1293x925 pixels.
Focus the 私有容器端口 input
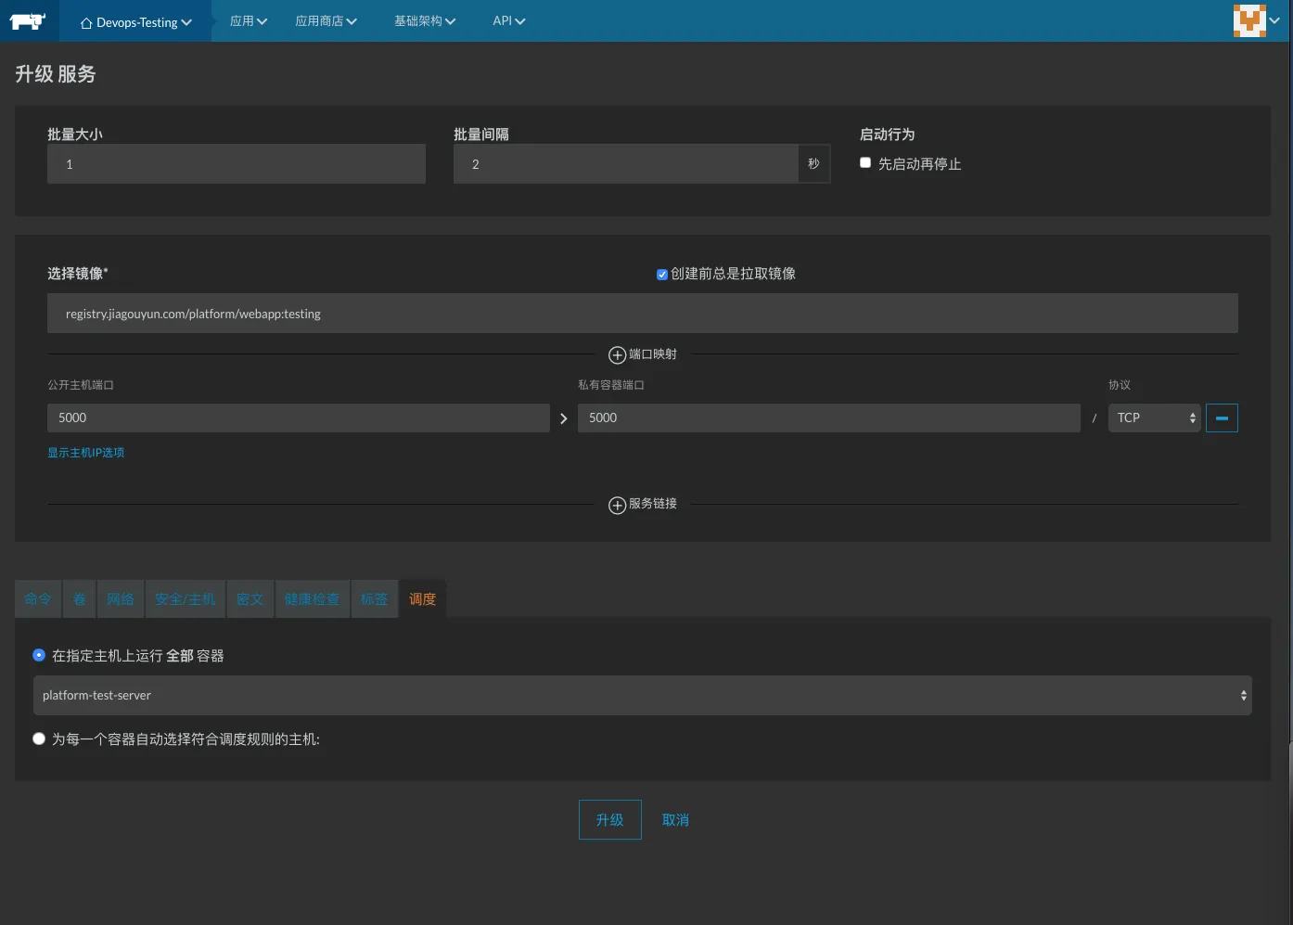(x=829, y=418)
